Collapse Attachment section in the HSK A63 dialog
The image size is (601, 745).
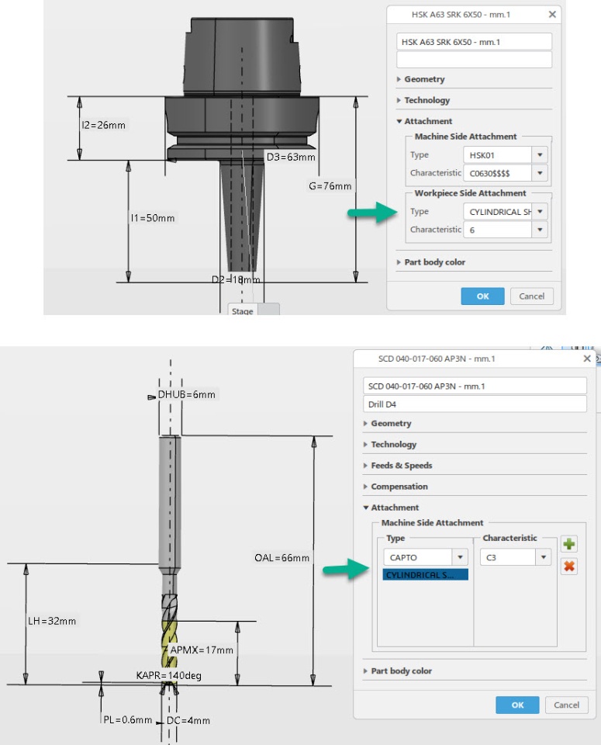coord(424,121)
